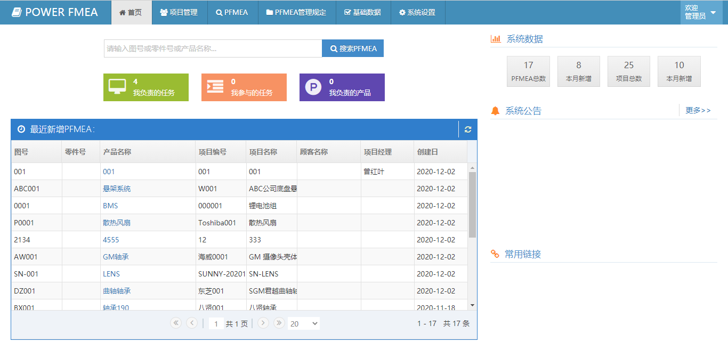This screenshot has width=728, height=350.
Task: Click the list icon on orange tile
Action: 215,86
